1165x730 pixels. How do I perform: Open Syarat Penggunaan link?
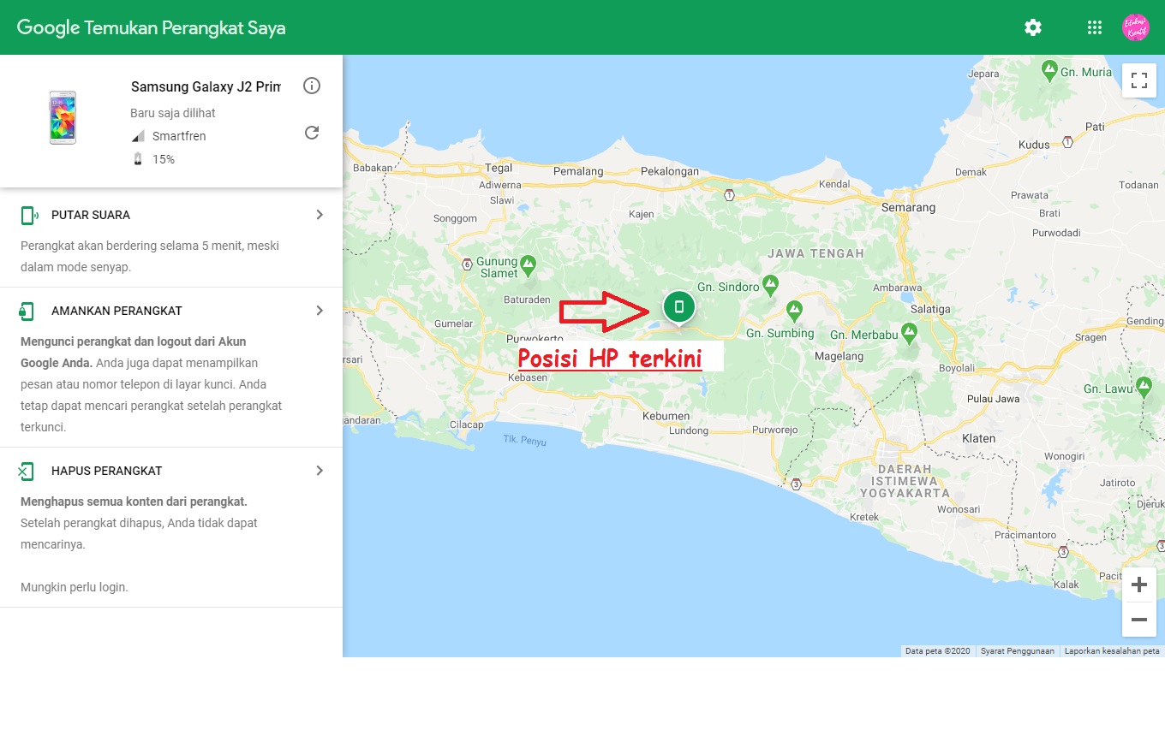(x=1018, y=651)
